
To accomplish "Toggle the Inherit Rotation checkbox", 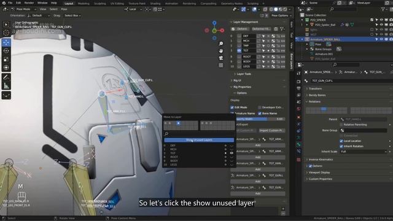I will point(341,146).
